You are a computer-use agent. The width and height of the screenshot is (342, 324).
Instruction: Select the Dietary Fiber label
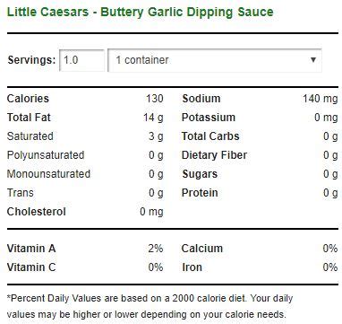point(214,155)
